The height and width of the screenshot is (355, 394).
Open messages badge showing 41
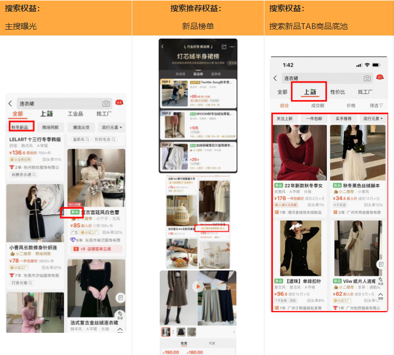[380, 77]
